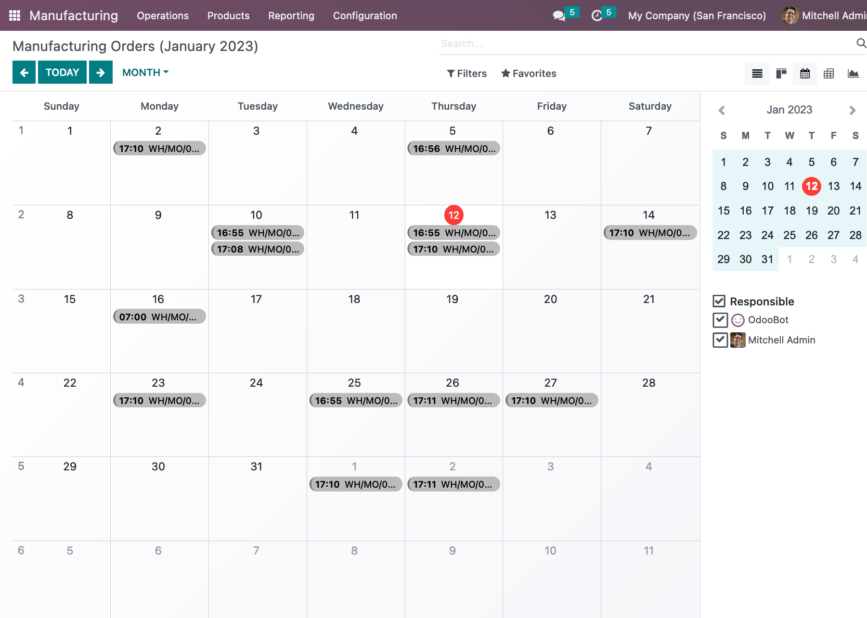Screen dimensions: 867x618
Task: Toggle the Responsible checkbox
Action: point(719,301)
